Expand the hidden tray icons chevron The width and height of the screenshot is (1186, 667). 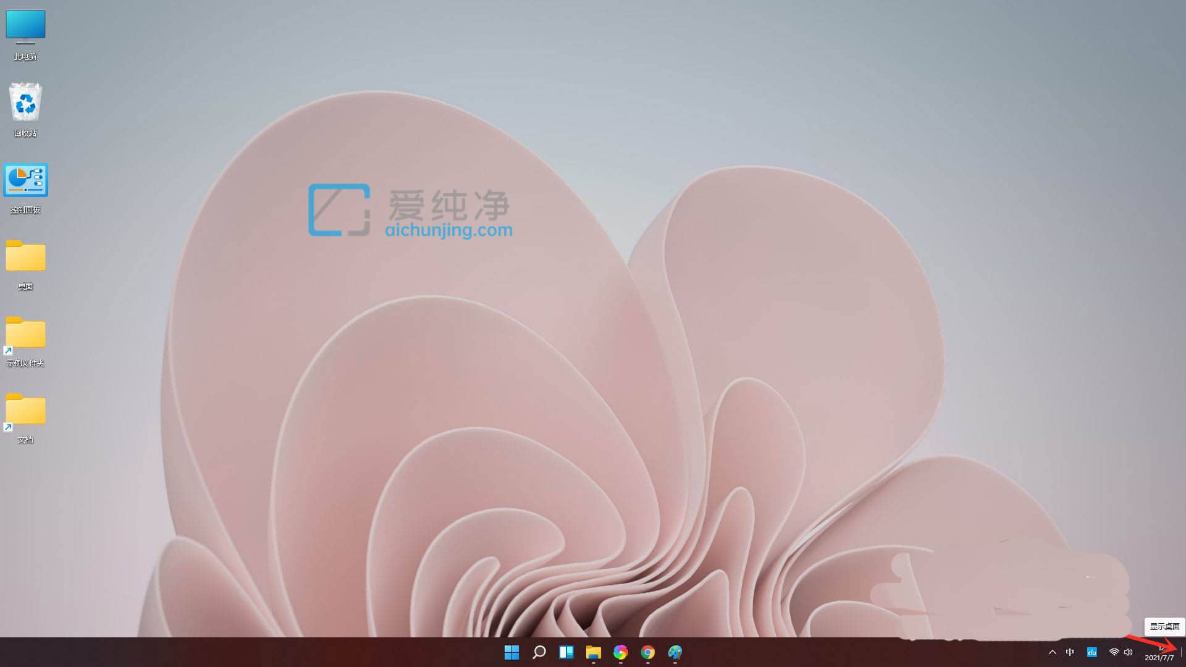tap(1053, 652)
